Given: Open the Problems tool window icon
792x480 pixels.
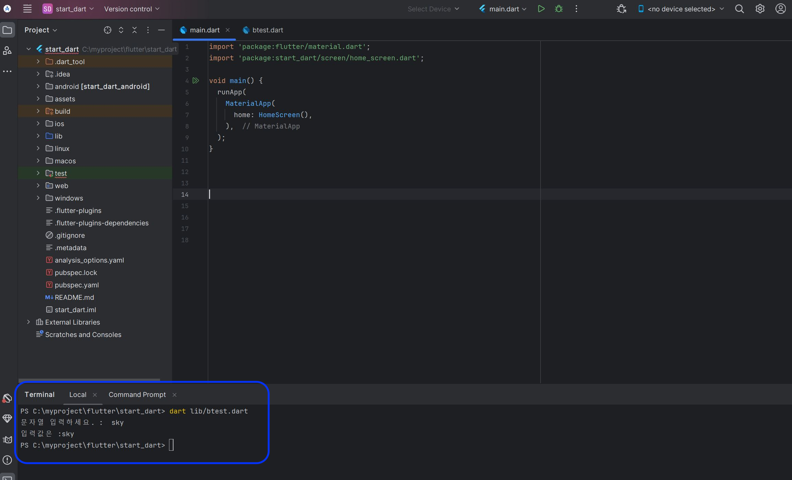Looking at the screenshot, I should tap(7, 460).
